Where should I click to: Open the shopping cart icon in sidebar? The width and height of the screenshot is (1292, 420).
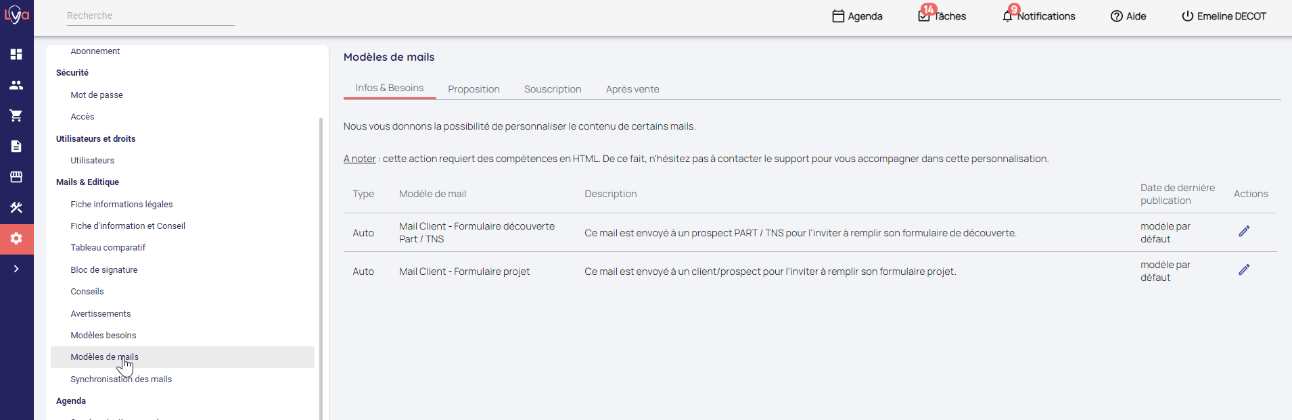16,115
